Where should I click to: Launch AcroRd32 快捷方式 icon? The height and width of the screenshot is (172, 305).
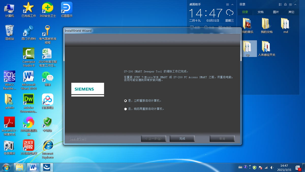click(9, 126)
